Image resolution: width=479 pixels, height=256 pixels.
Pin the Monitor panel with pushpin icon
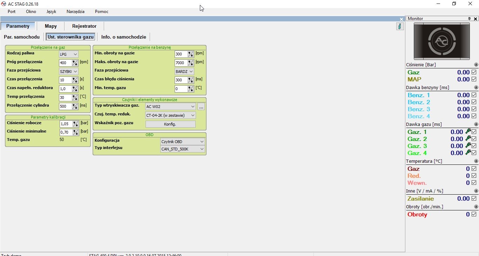click(469, 19)
